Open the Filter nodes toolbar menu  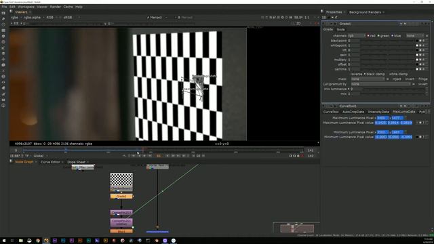click(x=3, y=42)
